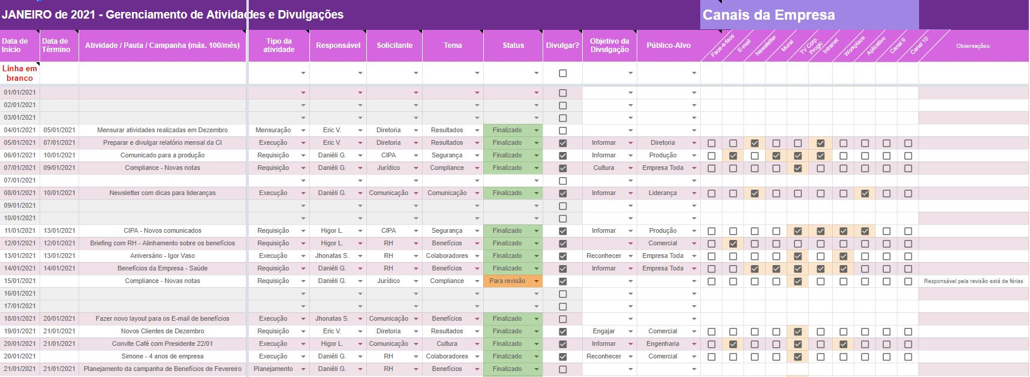
Task: Click the Canais da Empresa heading
Action: tap(809, 15)
